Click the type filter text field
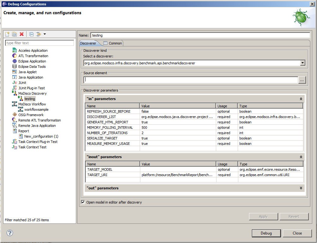Image resolution: width=317 pixels, height=243 pixels. click(40, 43)
